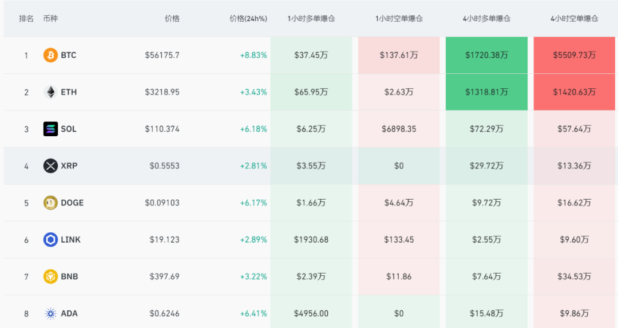618x328 pixels.
Task: Click BTC 4小时空单爆仓 red cell $5509.73万
Action: coord(574,56)
